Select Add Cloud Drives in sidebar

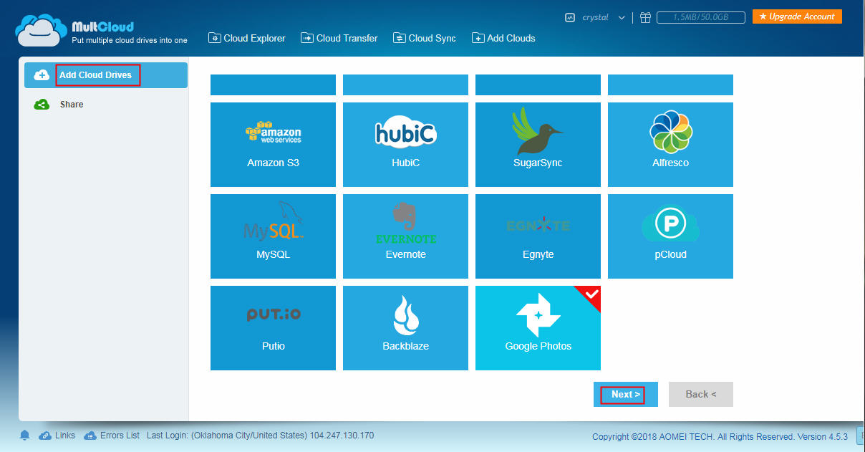106,75
